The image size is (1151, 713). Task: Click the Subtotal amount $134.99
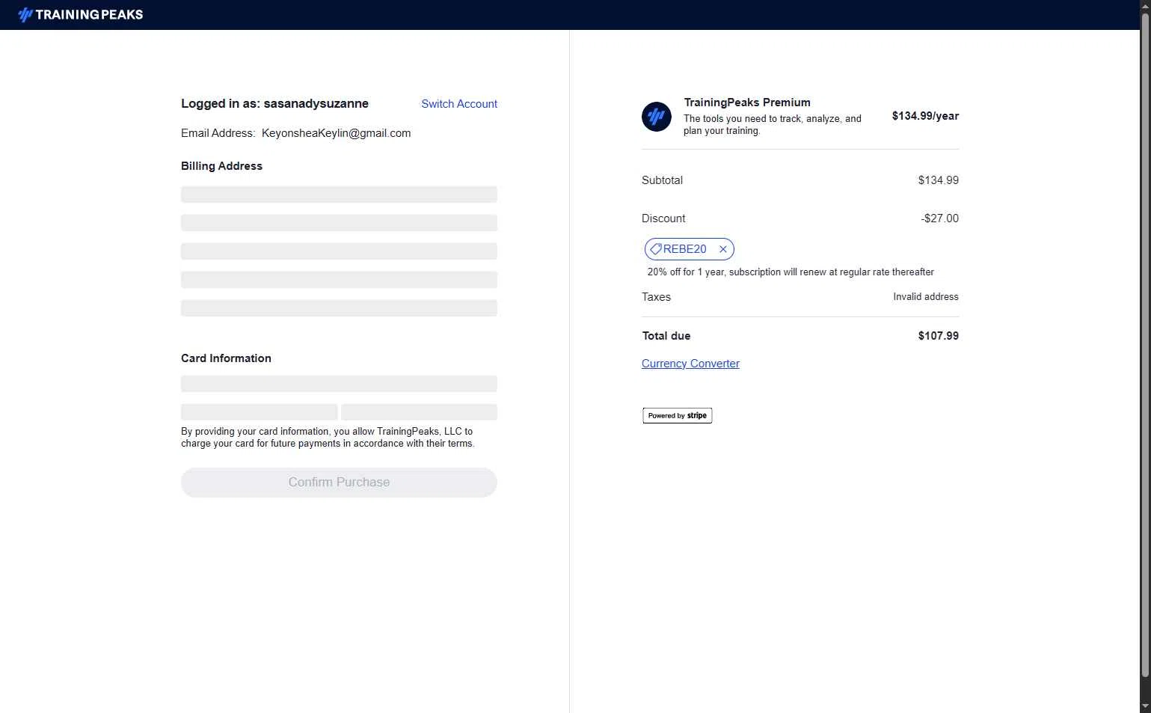[x=939, y=180]
